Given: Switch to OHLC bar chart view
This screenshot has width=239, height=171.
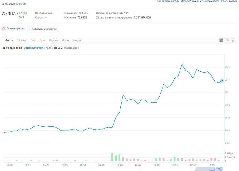Looking at the screenshot, I should [x=233, y=40].
